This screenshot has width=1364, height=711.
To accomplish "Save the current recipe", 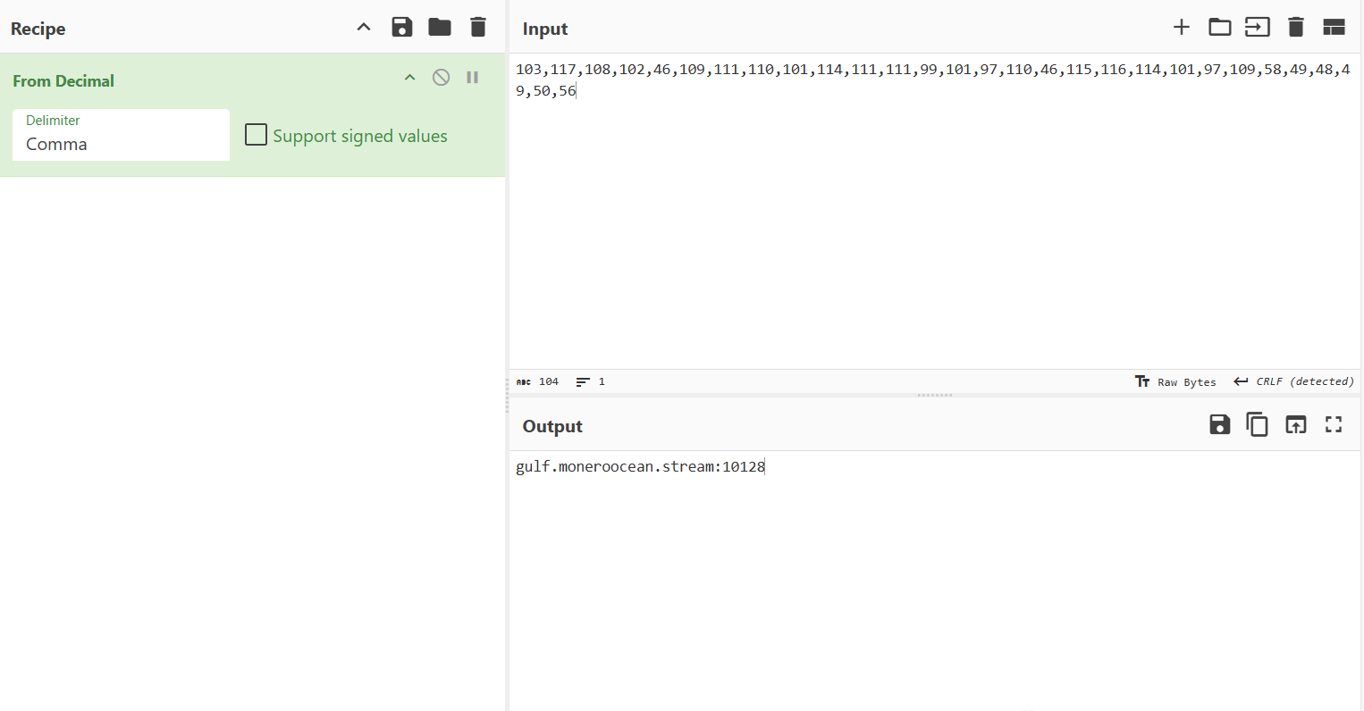I will [402, 27].
